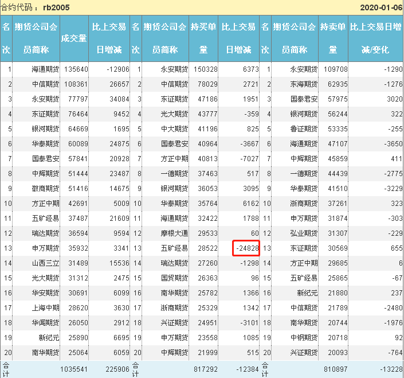404x378 pixels.
Task: Click the contract code rb2005 label
Action: pos(56,7)
